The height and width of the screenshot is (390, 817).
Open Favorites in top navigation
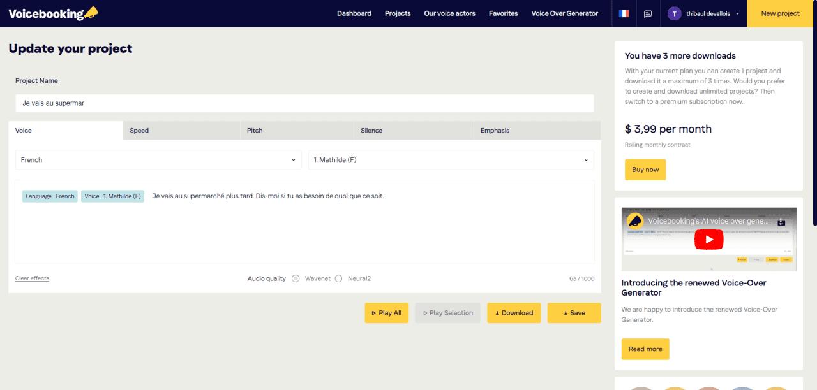503,13
